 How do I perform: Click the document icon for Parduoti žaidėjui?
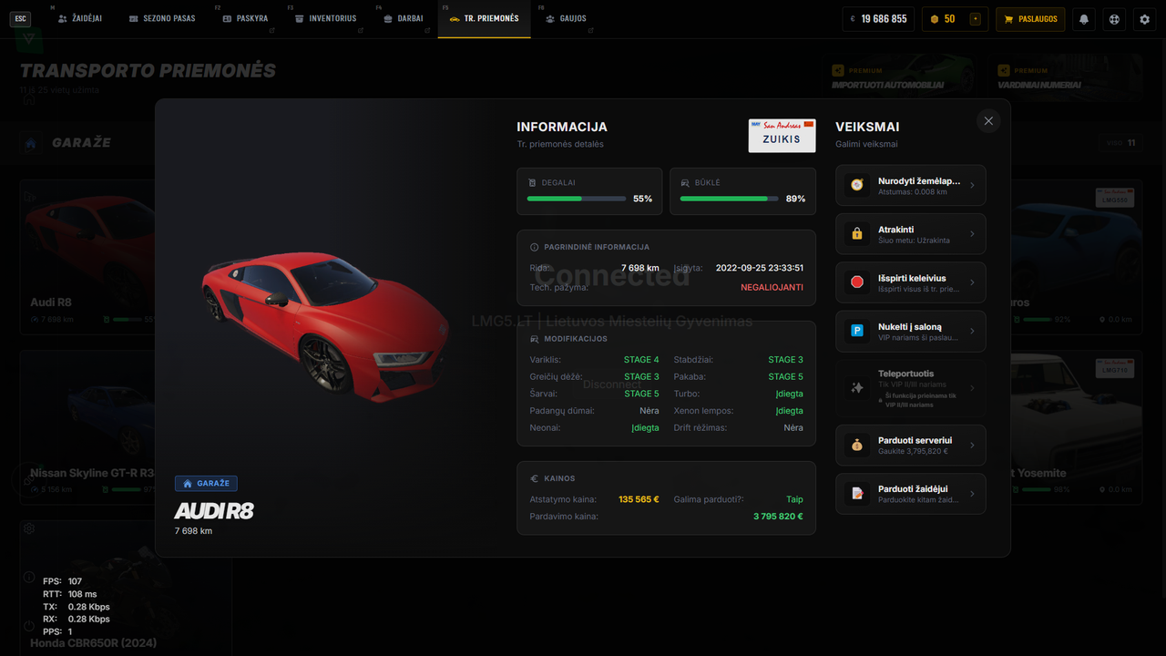pos(857,494)
